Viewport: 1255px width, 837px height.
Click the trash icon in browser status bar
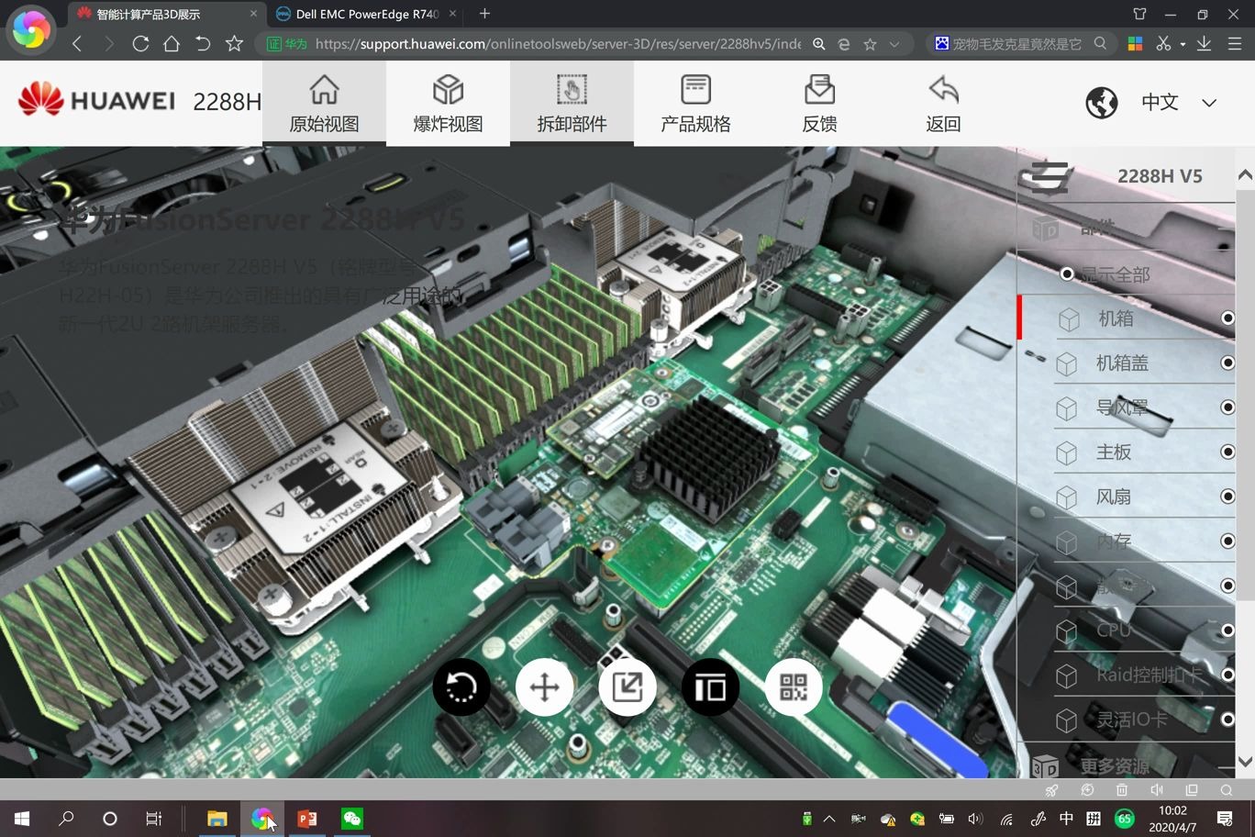[1122, 789]
